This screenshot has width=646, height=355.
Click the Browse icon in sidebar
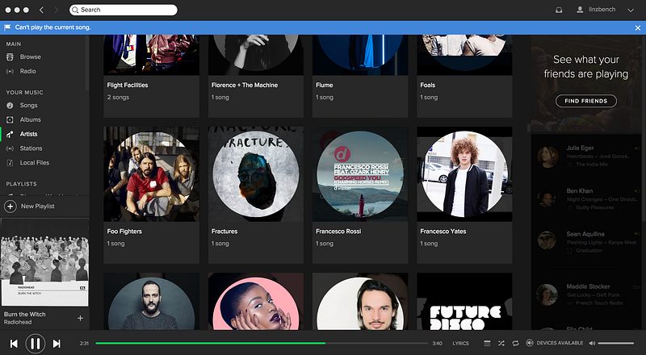point(10,56)
